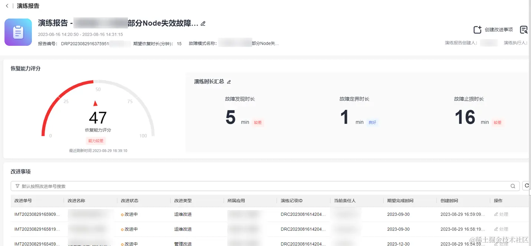Select cell IMT20230829165459 in third row
531x246 pixels.
(x=37, y=243)
